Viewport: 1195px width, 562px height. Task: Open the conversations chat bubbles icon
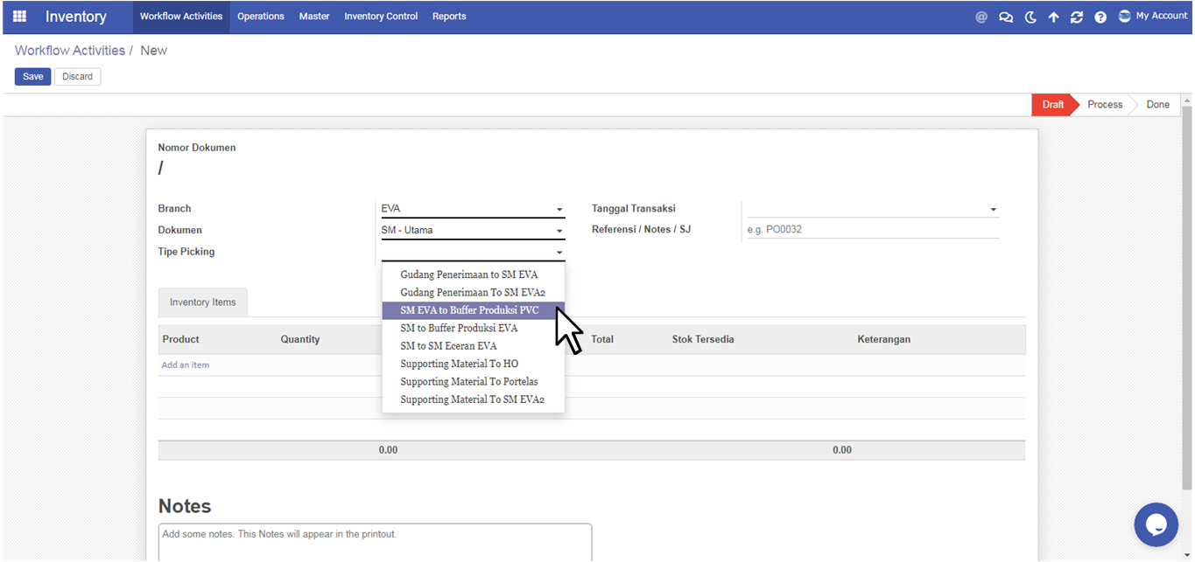click(1006, 17)
